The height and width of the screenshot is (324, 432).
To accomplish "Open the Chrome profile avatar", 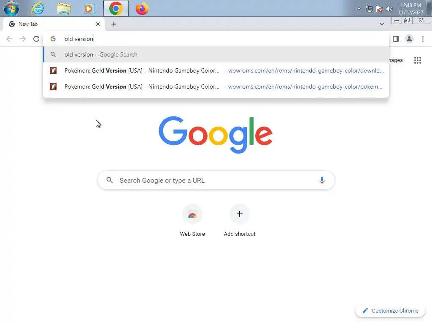I will coord(409,39).
